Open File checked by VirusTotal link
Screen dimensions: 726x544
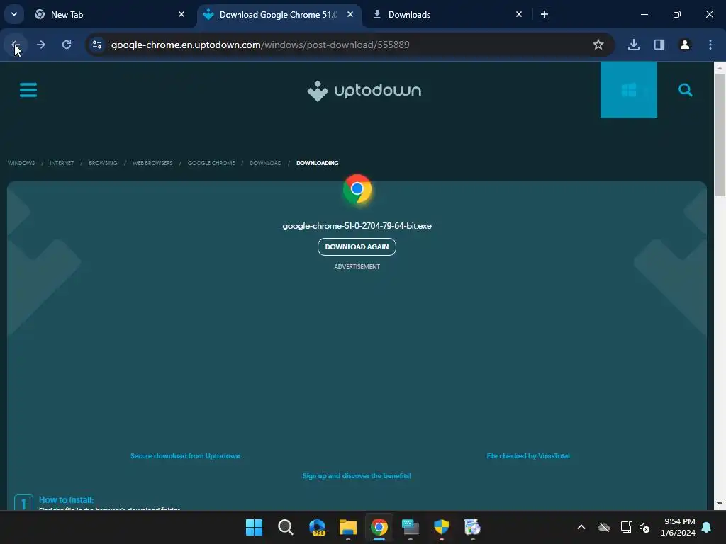(527, 455)
